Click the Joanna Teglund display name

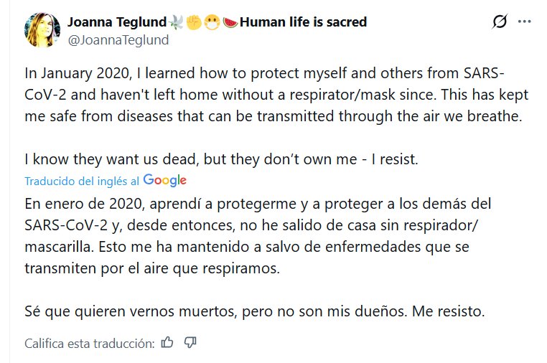tap(116, 22)
